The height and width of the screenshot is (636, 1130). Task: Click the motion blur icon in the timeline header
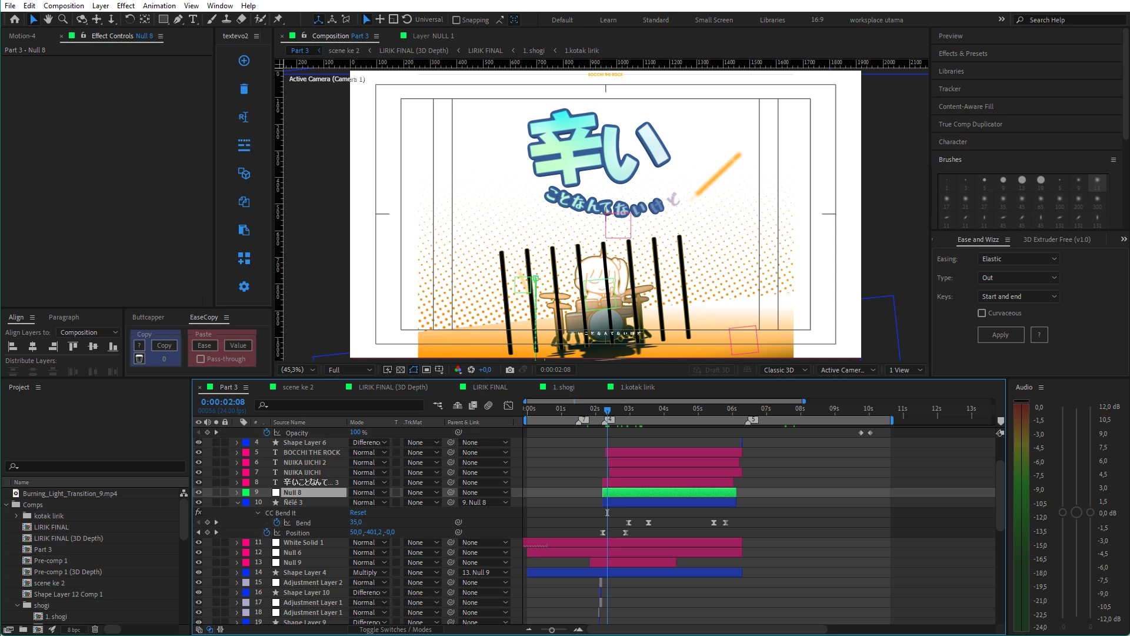pyautogui.click(x=488, y=405)
